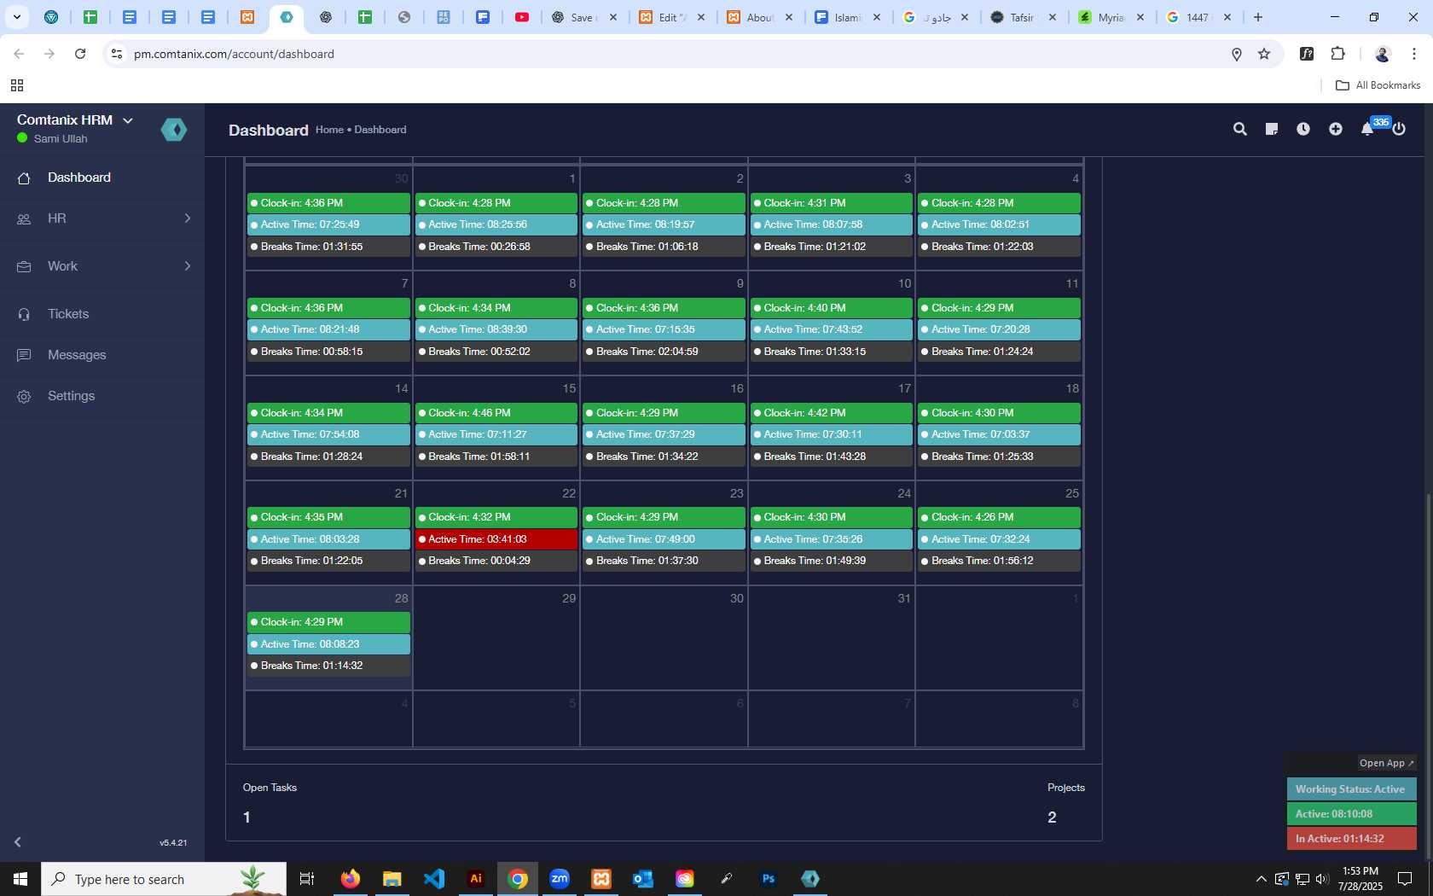Viewport: 1433px width, 896px height.
Task: Click the Messages chat icon in sidebar
Action: click(x=24, y=355)
